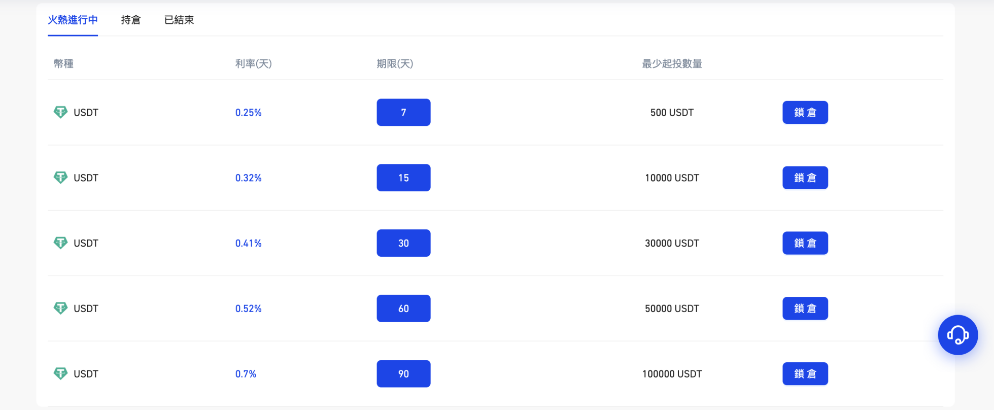The height and width of the screenshot is (410, 994).
Task: Choose the 90 day term button
Action: point(403,373)
